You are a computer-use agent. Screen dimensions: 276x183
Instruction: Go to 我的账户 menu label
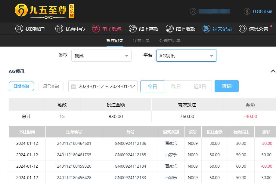35,29
